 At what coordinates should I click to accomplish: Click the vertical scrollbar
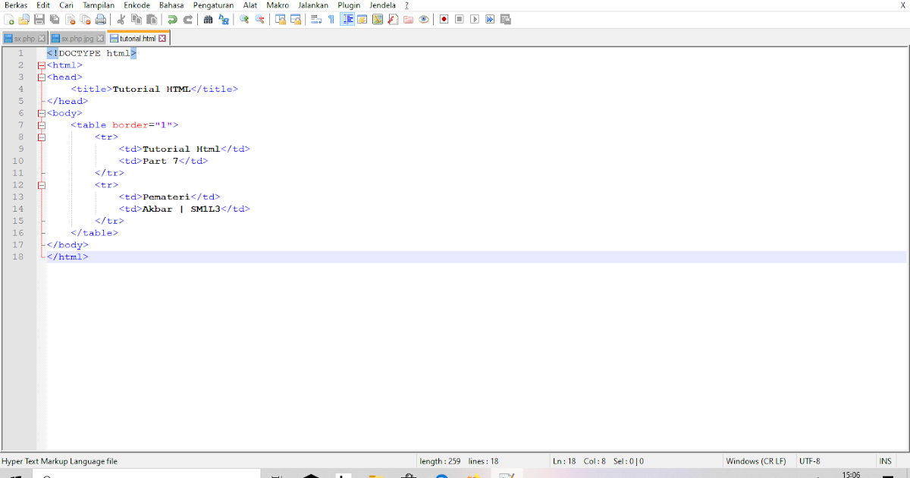pos(905,228)
